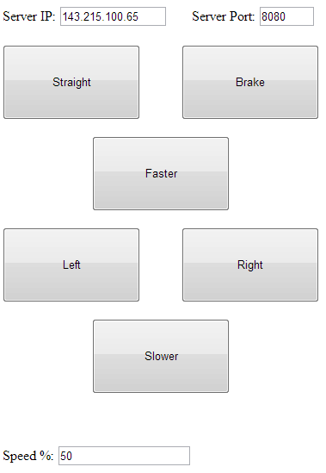This screenshot has width=326, height=473.
Task: Steer with the Left button
Action: 71,265
